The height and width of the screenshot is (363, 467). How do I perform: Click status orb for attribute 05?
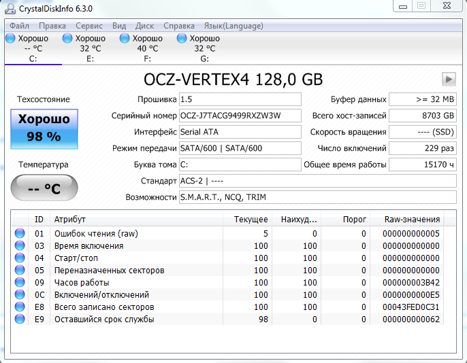pyautogui.click(x=20, y=270)
